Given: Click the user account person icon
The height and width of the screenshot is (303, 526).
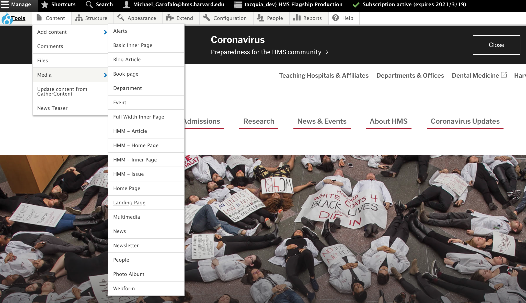Looking at the screenshot, I should coord(127,5).
